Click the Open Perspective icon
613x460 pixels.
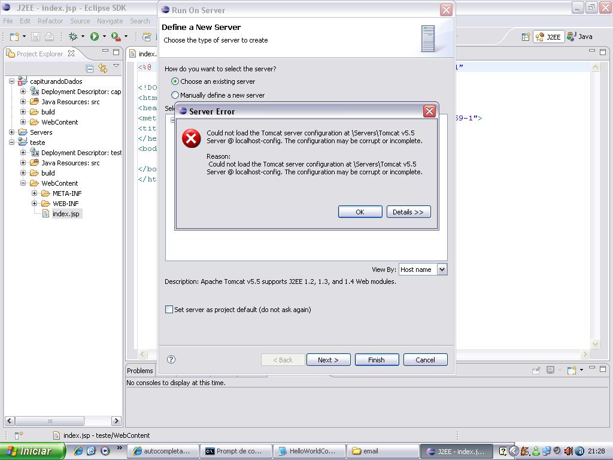point(526,37)
